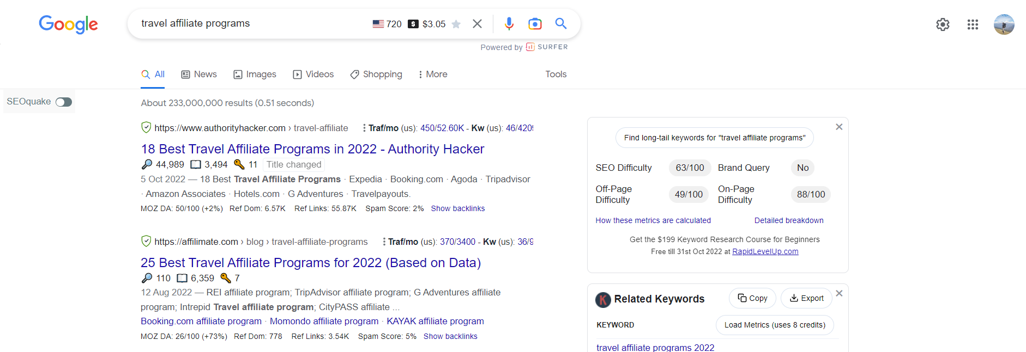Start voice search with microphone icon
The height and width of the screenshot is (352, 1026).
509,23
